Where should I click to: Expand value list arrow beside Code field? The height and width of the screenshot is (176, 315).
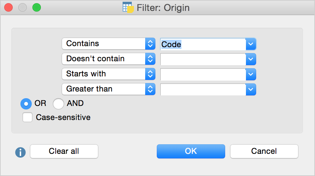pyautogui.click(x=251, y=44)
